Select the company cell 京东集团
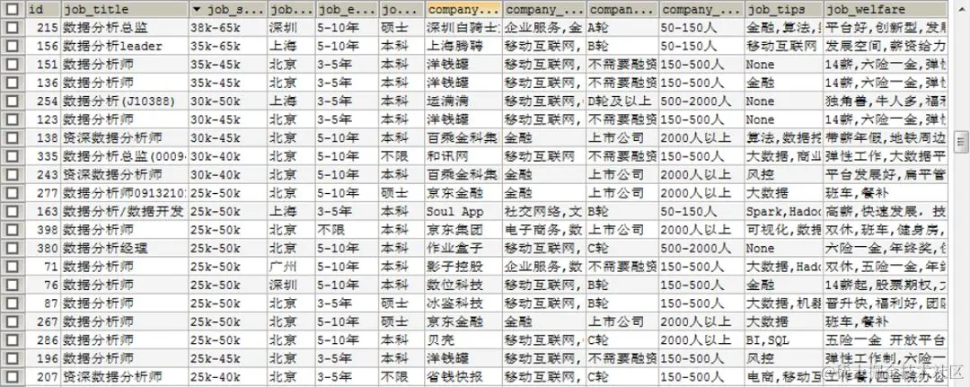This screenshot has height=387, width=970. (x=464, y=230)
